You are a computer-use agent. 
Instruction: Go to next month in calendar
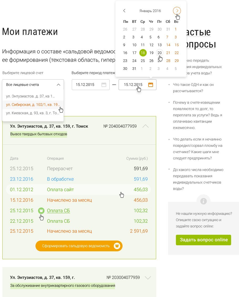[x=177, y=11]
